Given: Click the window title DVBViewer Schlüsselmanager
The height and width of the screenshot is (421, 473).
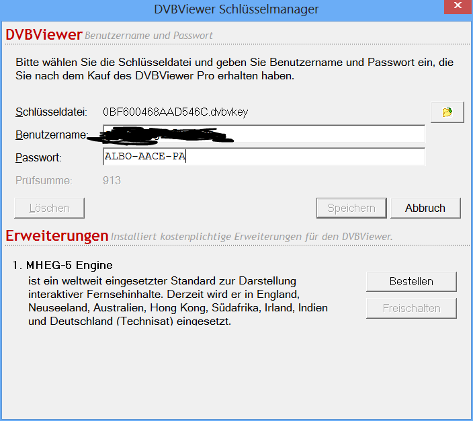Looking at the screenshot, I should click(x=236, y=9).
